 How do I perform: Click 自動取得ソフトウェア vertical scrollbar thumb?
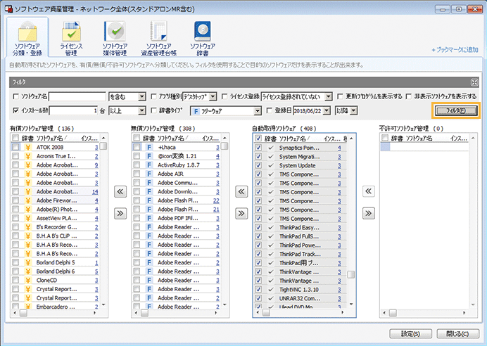coord(351,275)
